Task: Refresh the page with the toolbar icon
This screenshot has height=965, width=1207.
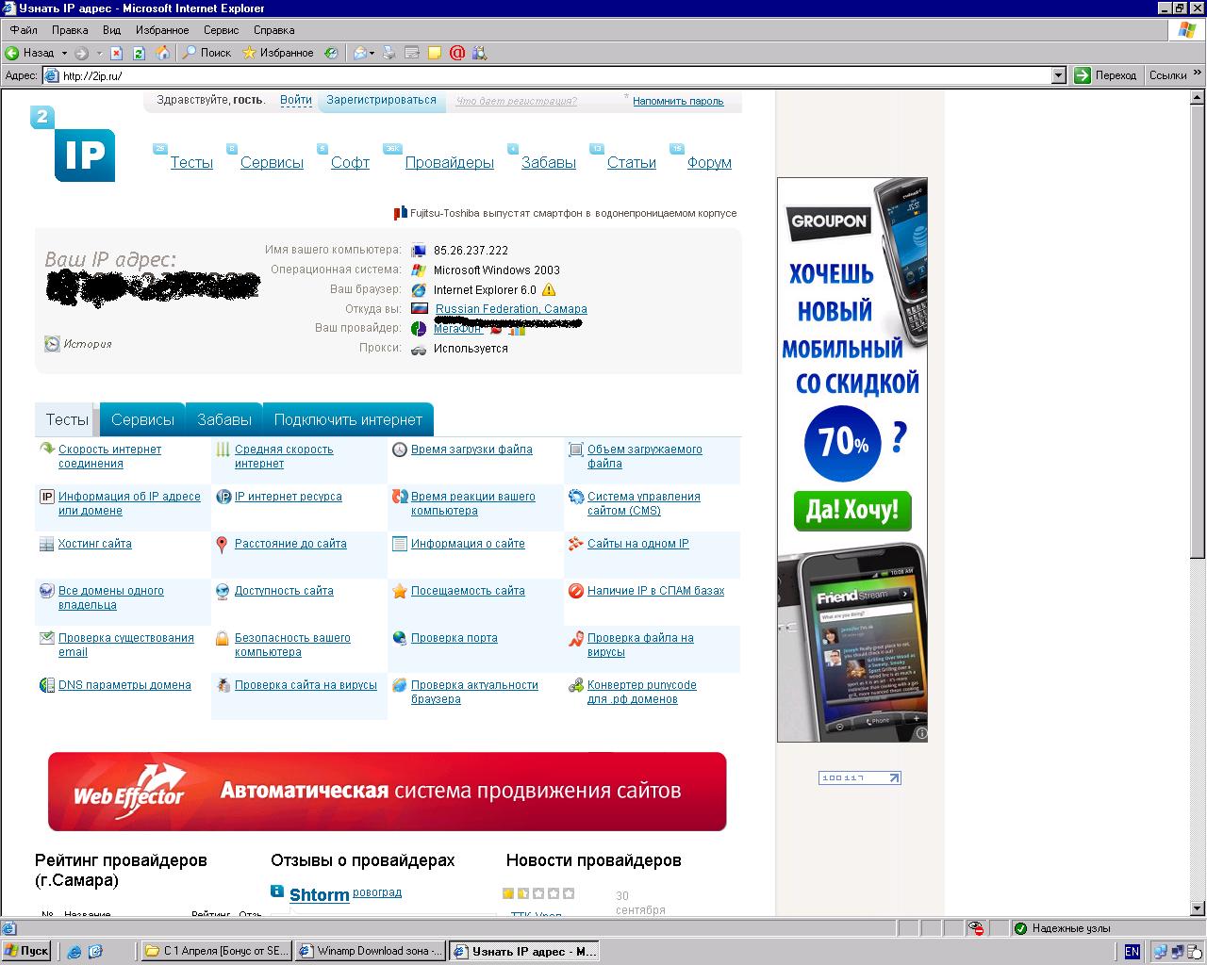Action: point(140,53)
